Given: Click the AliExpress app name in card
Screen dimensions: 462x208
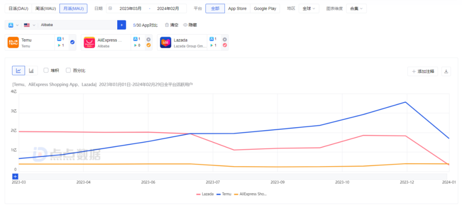Looking at the screenshot, I should (x=110, y=40).
